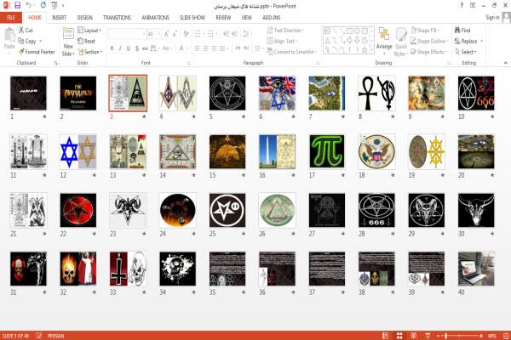
Task: Switch to the INSERT tab
Action: 59,18
